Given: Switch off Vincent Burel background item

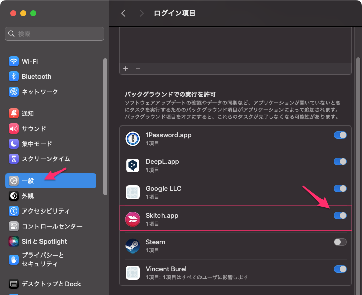Looking at the screenshot, I should pyautogui.click(x=340, y=269).
